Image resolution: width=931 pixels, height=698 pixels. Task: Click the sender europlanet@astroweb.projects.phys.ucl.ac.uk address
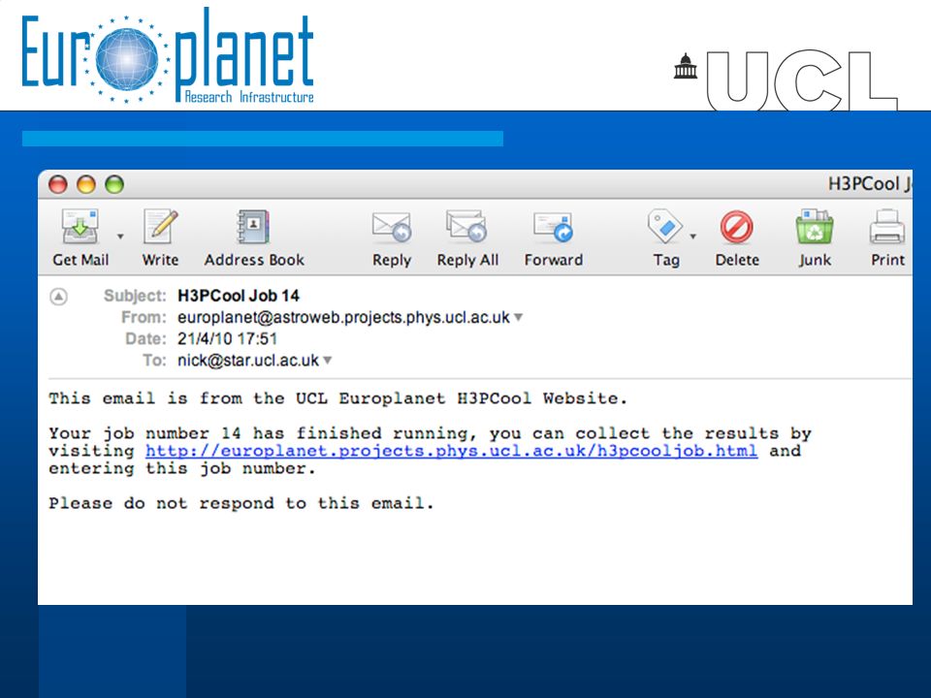coord(343,318)
